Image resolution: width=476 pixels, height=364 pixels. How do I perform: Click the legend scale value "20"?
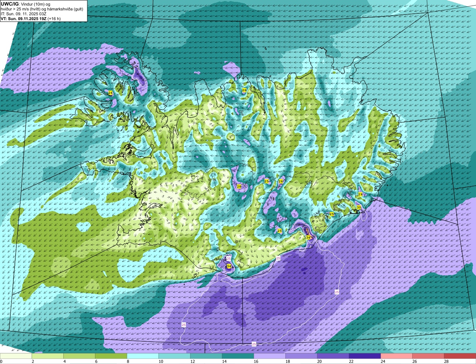pyautogui.click(x=319, y=361)
